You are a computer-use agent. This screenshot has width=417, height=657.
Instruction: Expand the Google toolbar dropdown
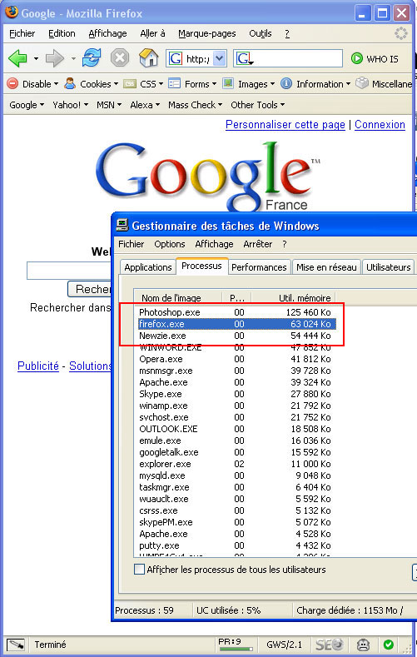tap(27, 105)
